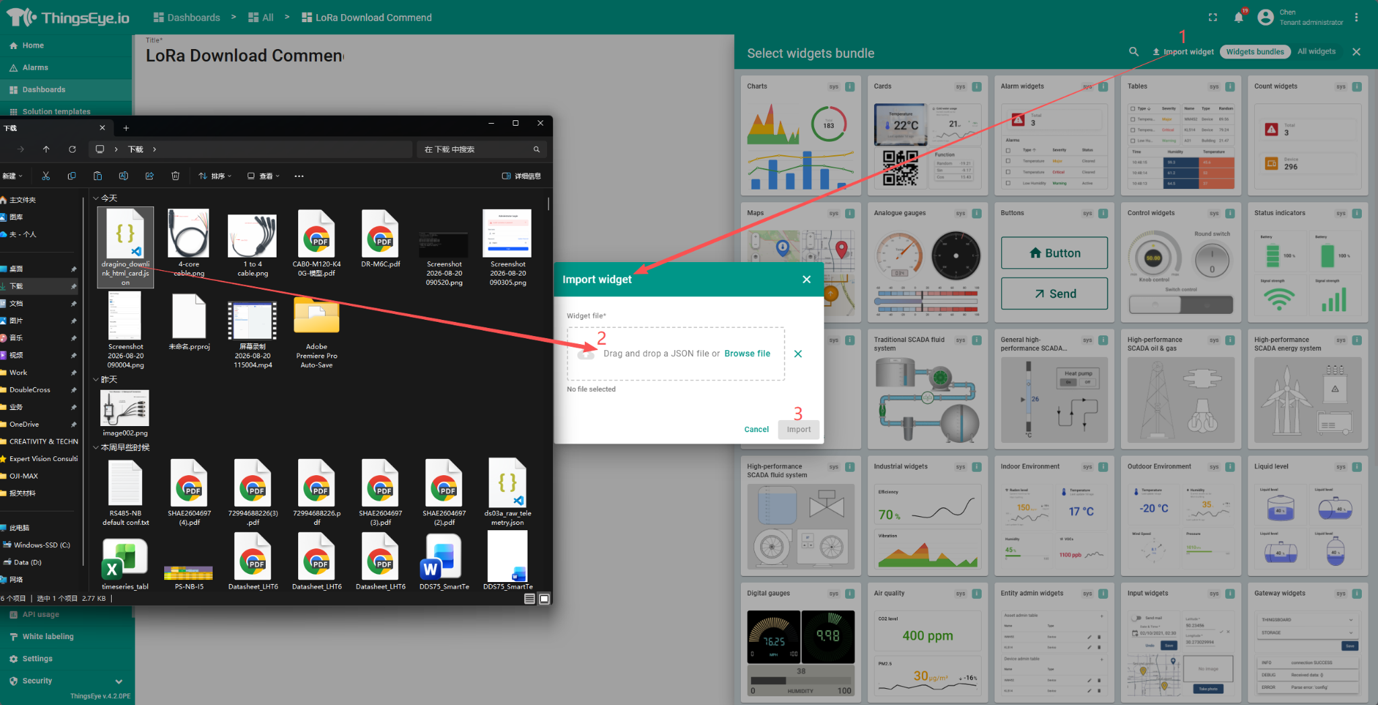Switch Explorer to large icons view in status bar
This screenshot has height=705, width=1378.
[x=544, y=598]
